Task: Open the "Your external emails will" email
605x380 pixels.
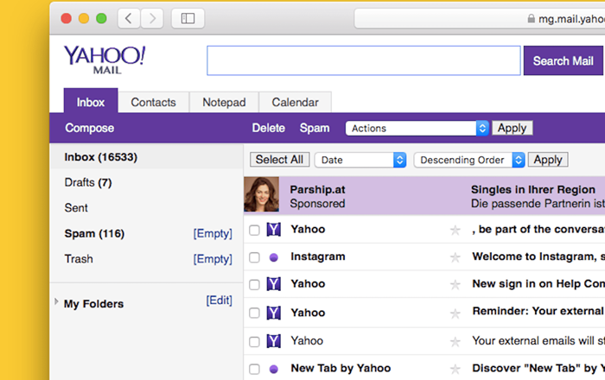Action: tap(538, 340)
